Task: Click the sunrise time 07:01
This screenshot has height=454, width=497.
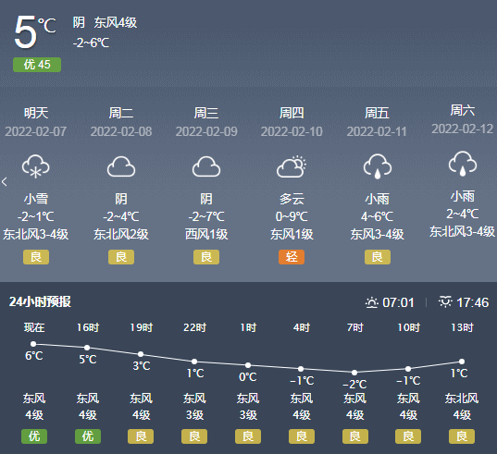Action: [398, 302]
